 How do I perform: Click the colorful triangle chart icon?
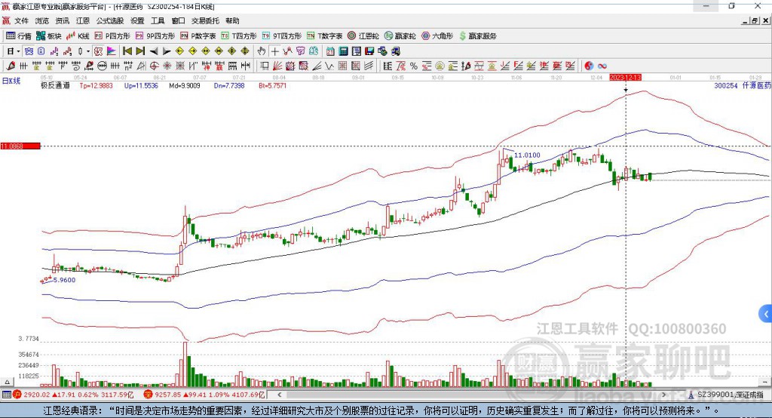(112, 51)
